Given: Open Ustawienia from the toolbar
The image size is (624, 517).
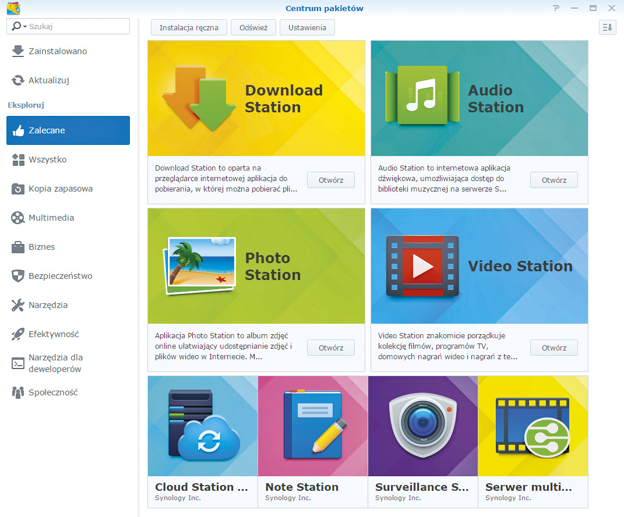Looking at the screenshot, I should tap(307, 27).
